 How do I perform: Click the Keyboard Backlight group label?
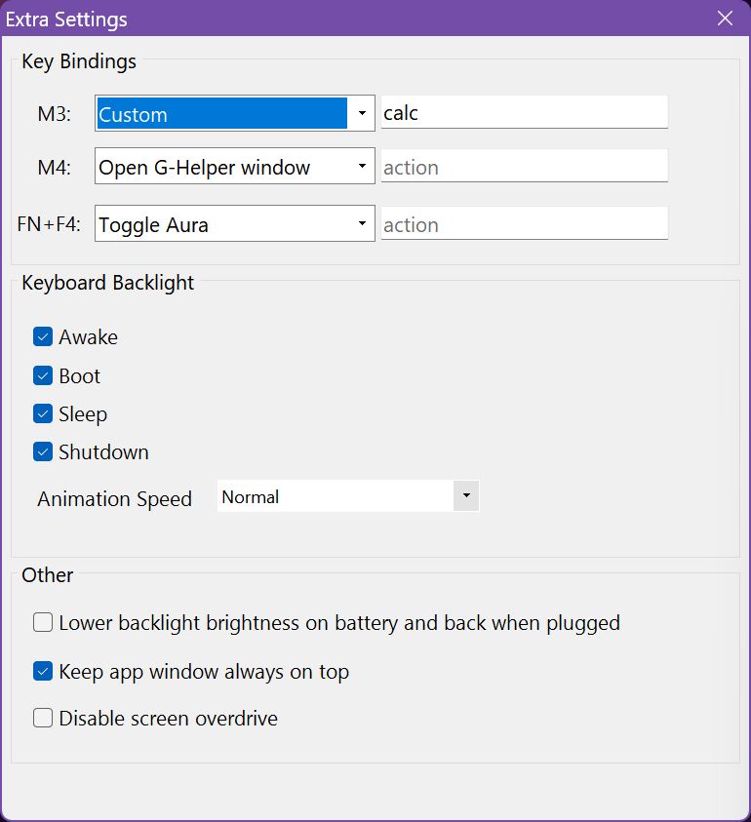107,283
